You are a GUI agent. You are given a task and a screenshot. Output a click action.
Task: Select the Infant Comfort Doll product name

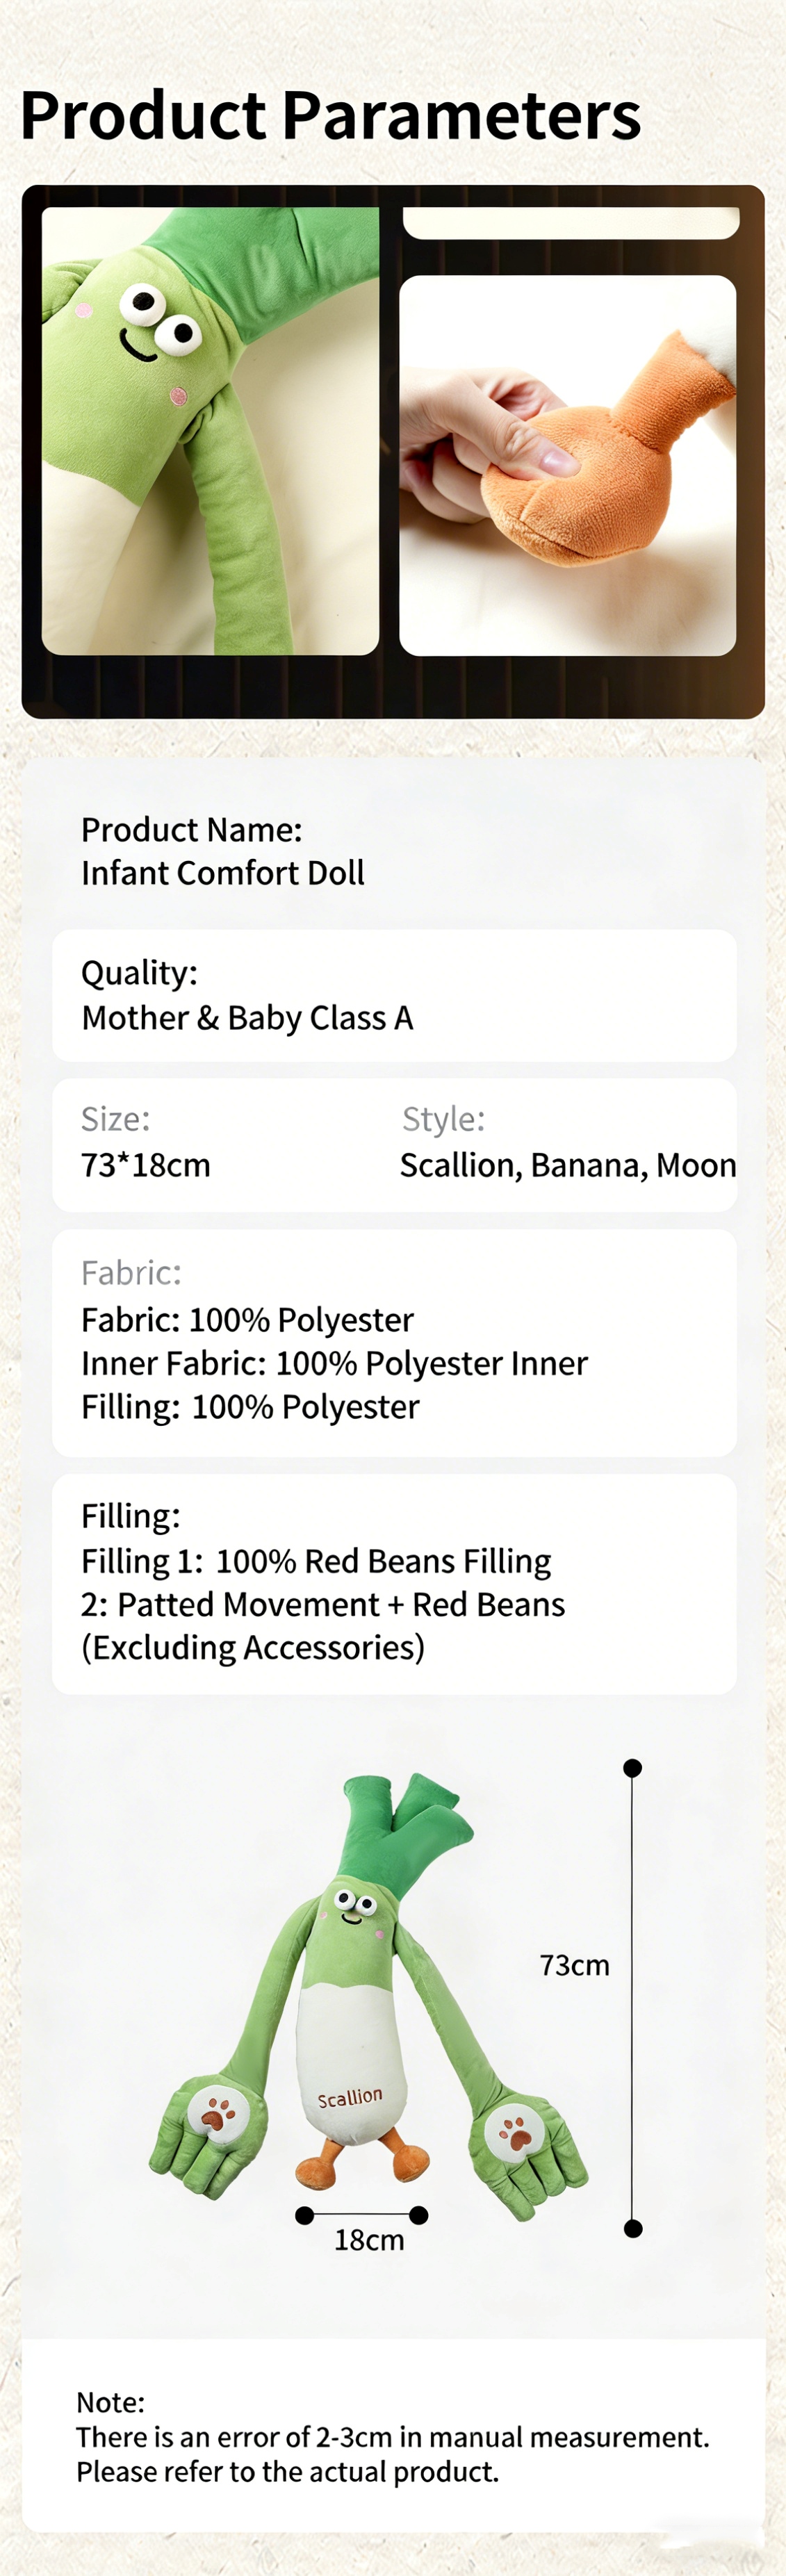click(222, 873)
